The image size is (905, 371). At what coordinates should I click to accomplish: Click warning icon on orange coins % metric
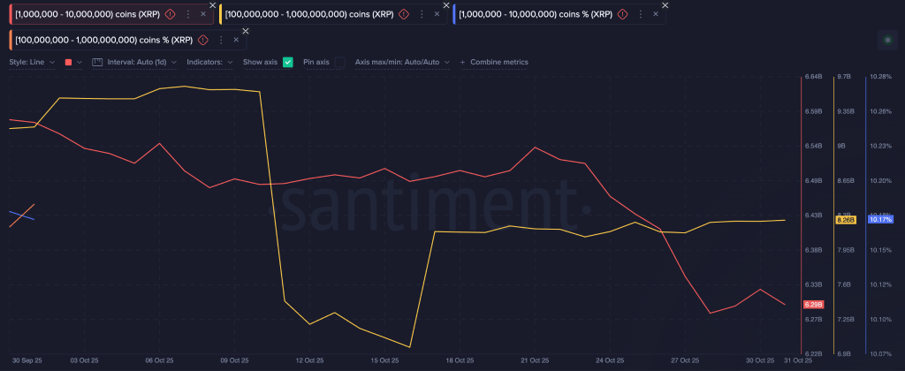[202, 41]
